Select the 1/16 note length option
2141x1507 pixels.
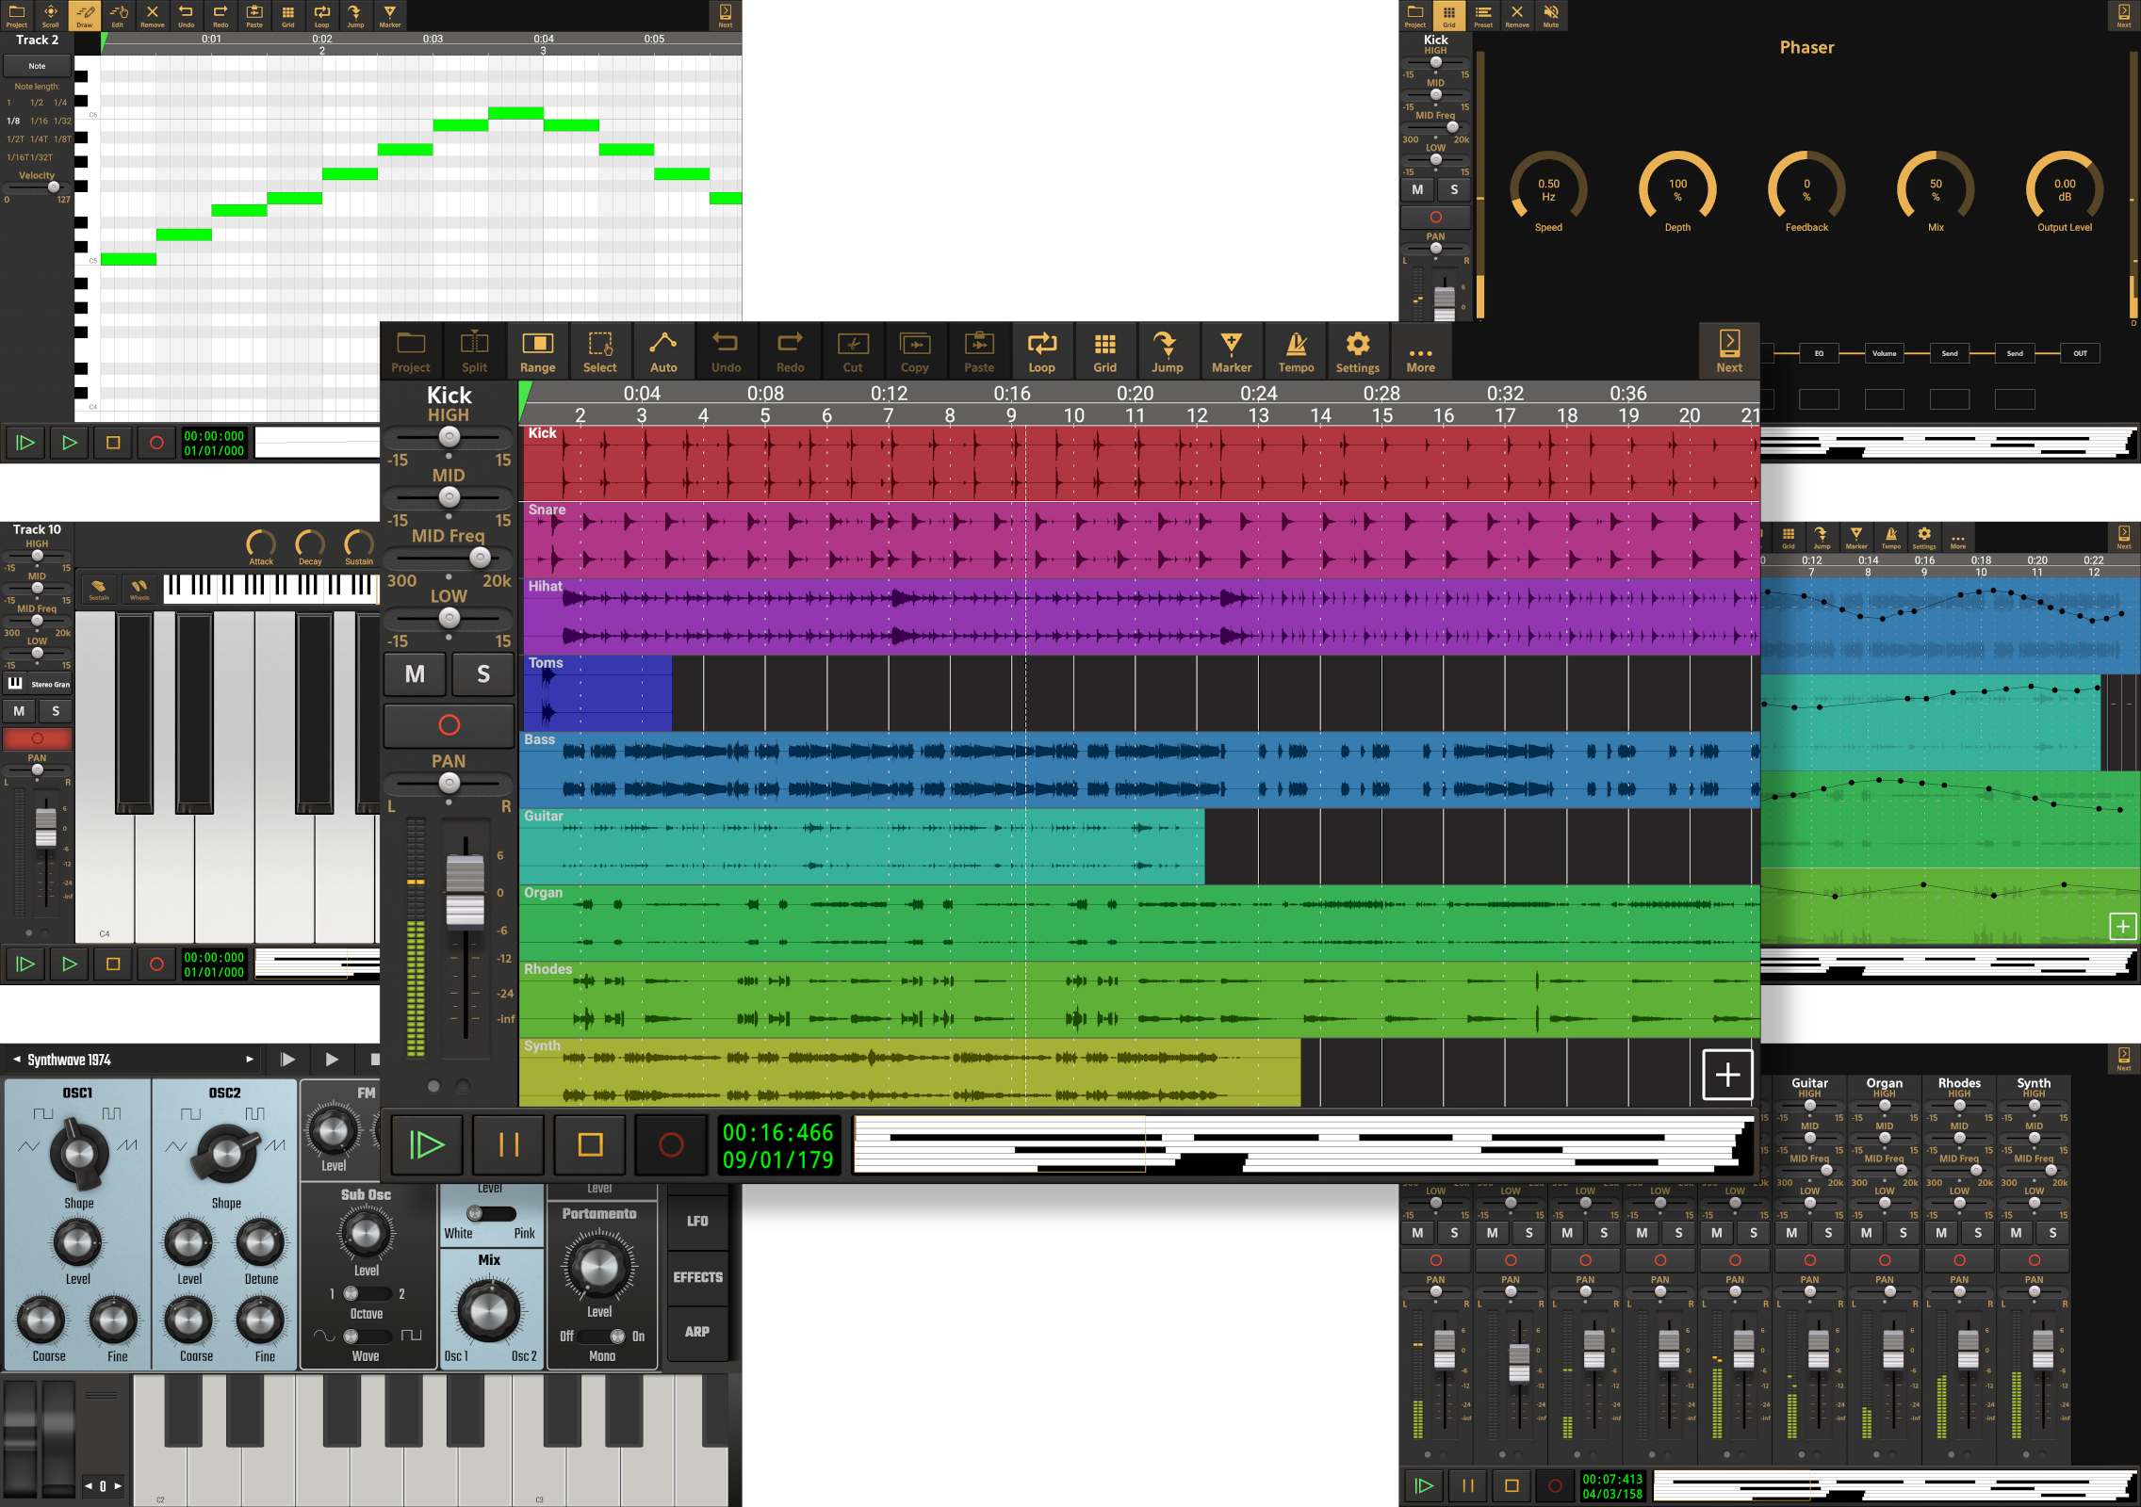pyautogui.click(x=39, y=121)
